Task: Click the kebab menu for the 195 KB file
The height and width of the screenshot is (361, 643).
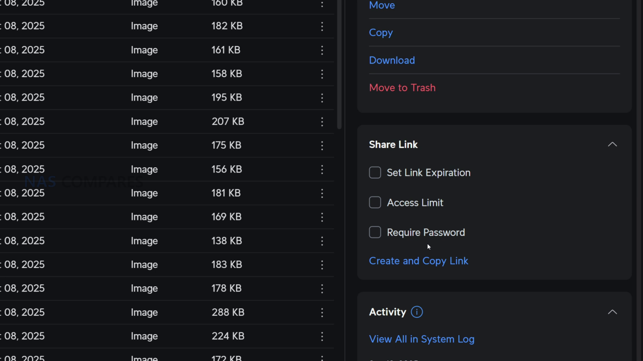Action: click(322, 98)
